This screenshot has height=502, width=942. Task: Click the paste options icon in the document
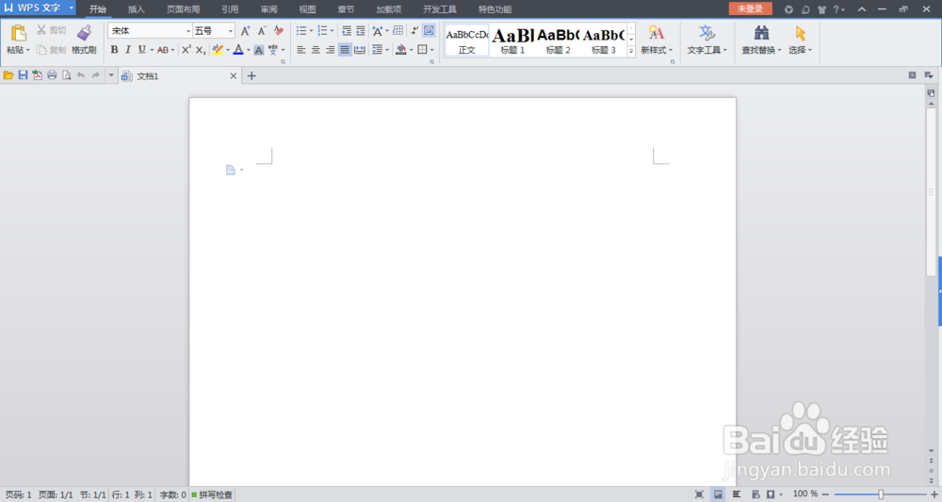231,170
